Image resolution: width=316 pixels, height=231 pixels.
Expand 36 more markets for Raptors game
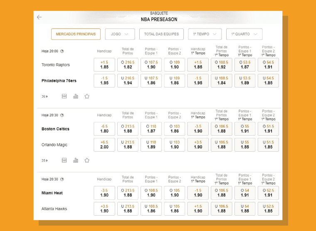click(44, 96)
